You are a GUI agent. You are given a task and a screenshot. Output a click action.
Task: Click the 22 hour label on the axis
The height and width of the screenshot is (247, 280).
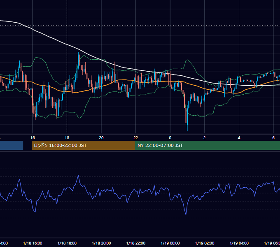click(136, 138)
